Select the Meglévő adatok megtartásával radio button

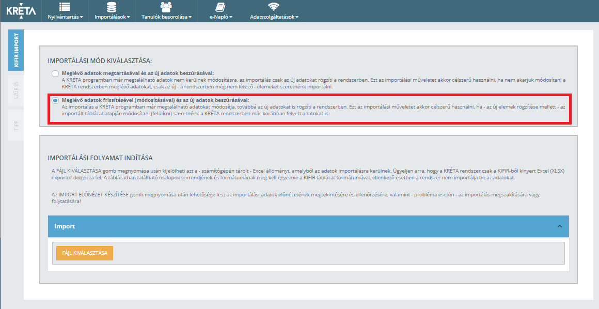click(x=55, y=73)
